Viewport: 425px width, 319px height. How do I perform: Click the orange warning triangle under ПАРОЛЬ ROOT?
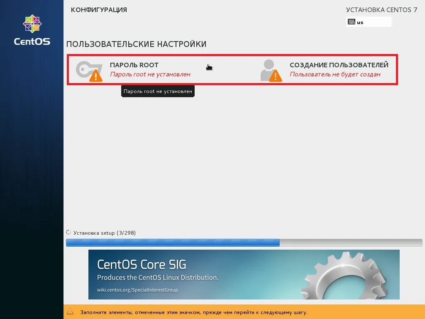[95, 77]
